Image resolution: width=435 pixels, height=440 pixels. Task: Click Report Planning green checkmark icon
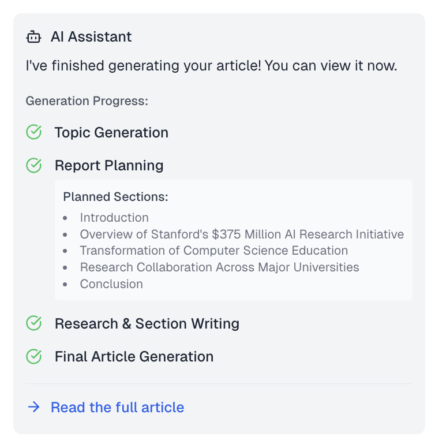(34, 165)
